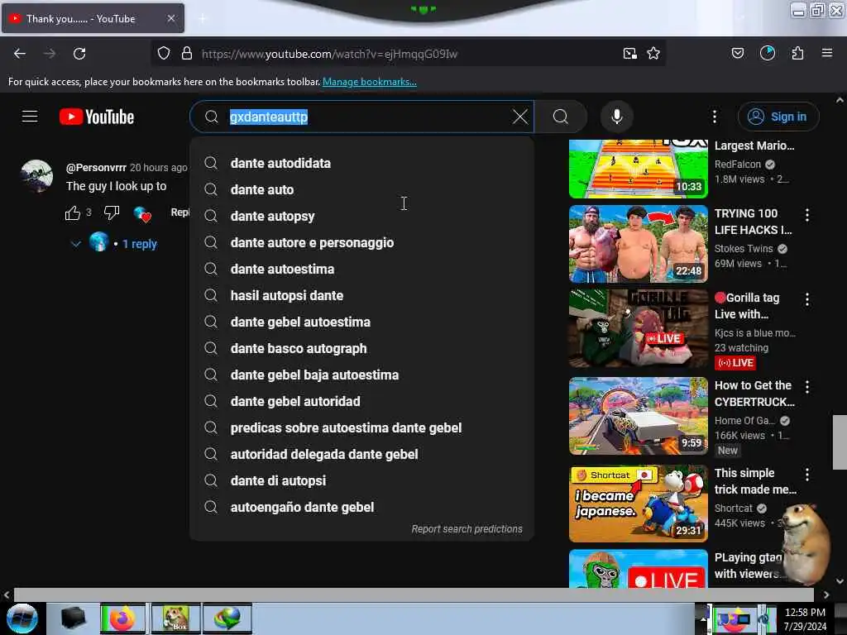Select the Thank you YouTube tab
The height and width of the screenshot is (635, 847).
coord(93,18)
